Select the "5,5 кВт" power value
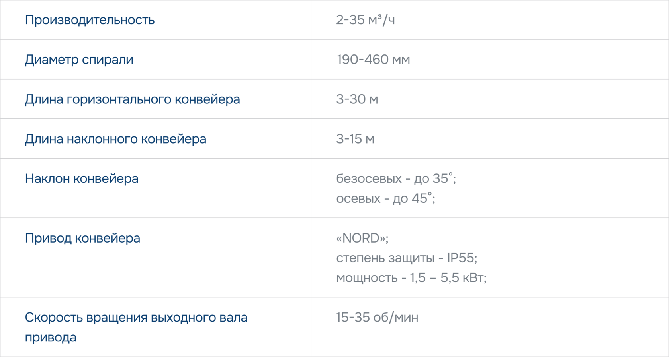The image size is (669, 357). [462, 278]
